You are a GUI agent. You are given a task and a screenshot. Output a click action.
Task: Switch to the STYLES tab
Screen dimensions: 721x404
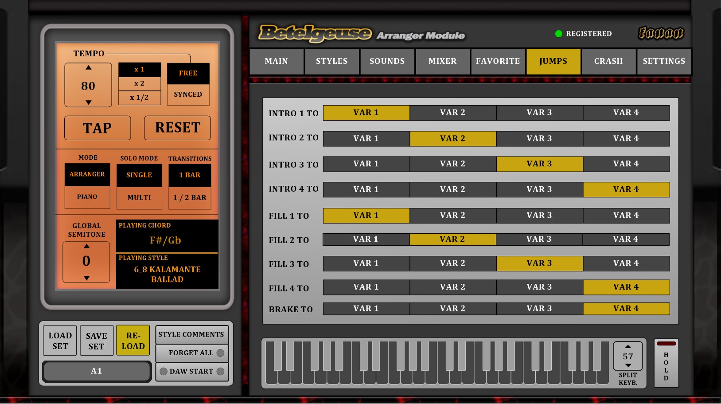[331, 61]
